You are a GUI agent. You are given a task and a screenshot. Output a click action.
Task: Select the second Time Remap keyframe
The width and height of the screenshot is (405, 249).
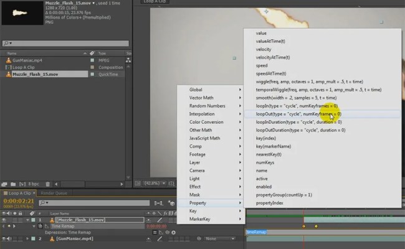tap(316, 227)
